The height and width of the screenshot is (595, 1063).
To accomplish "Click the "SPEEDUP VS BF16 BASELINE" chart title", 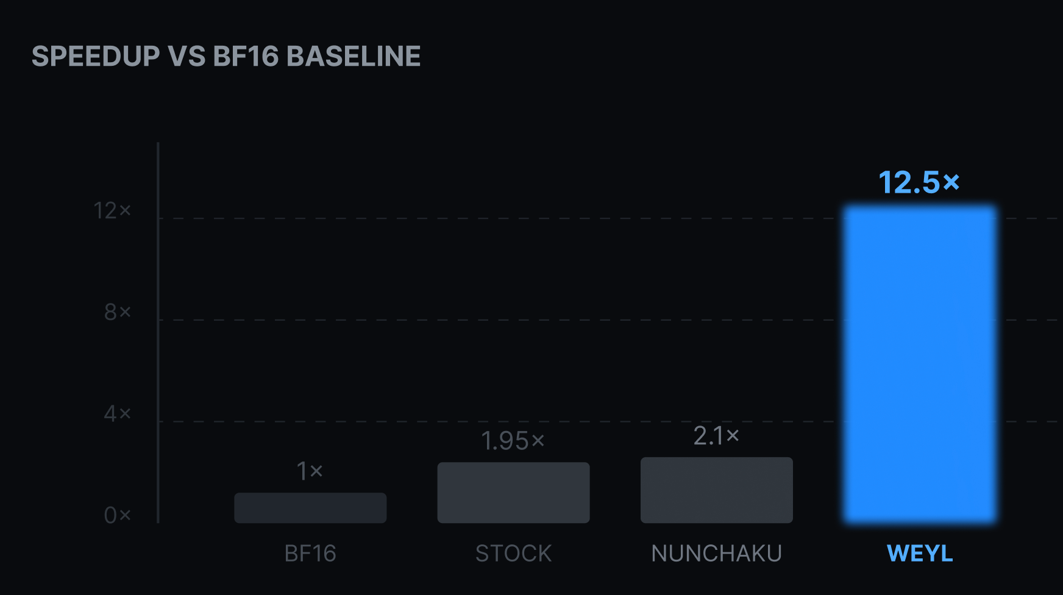I will (226, 57).
